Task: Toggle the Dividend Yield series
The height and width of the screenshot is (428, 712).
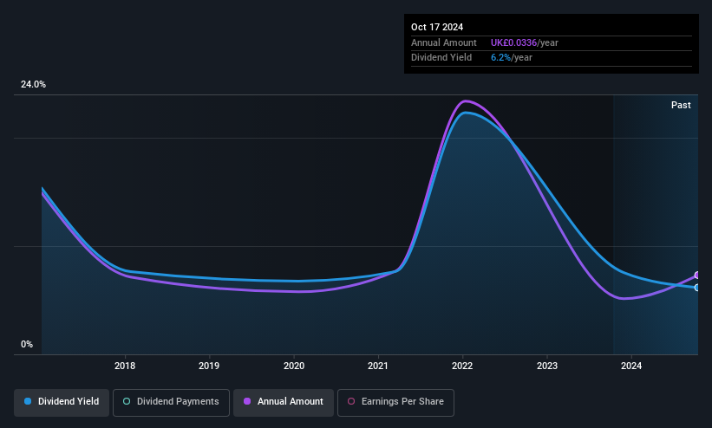Action: tap(62, 402)
